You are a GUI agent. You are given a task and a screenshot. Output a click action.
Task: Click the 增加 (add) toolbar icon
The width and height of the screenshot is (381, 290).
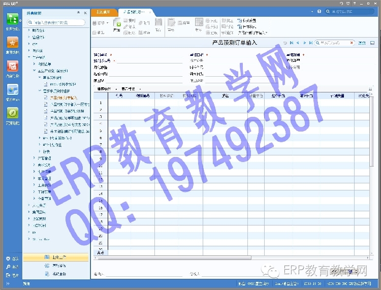pyautogui.click(x=117, y=25)
